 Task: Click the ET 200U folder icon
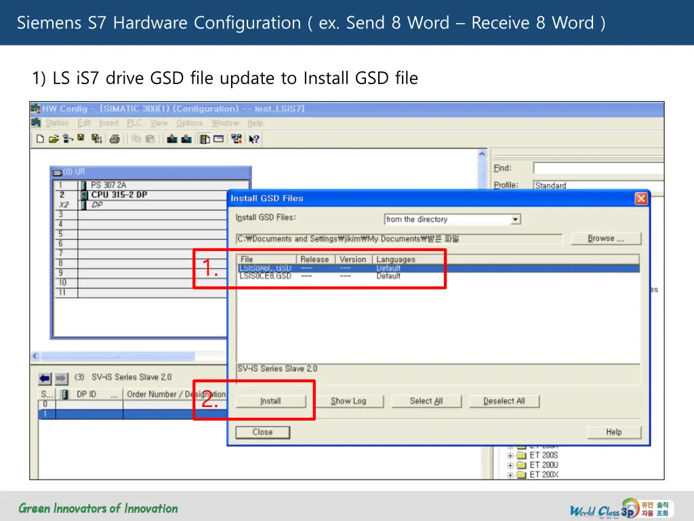521,465
